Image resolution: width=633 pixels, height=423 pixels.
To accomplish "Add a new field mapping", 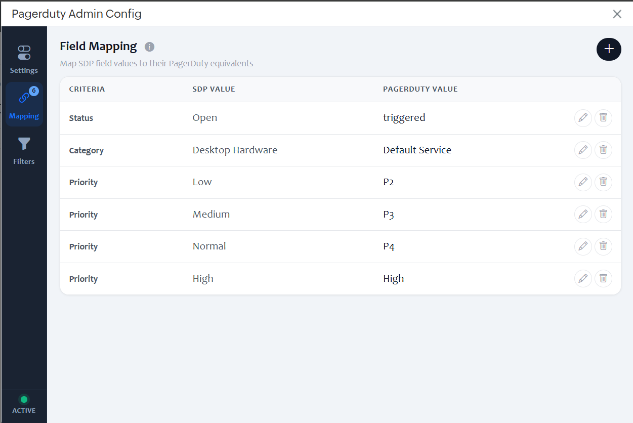I will (x=609, y=49).
